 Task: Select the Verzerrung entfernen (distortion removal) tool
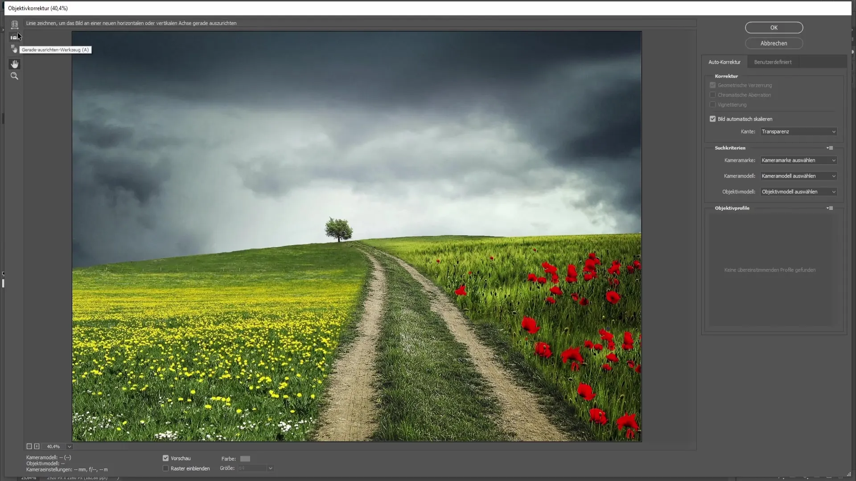click(x=14, y=25)
